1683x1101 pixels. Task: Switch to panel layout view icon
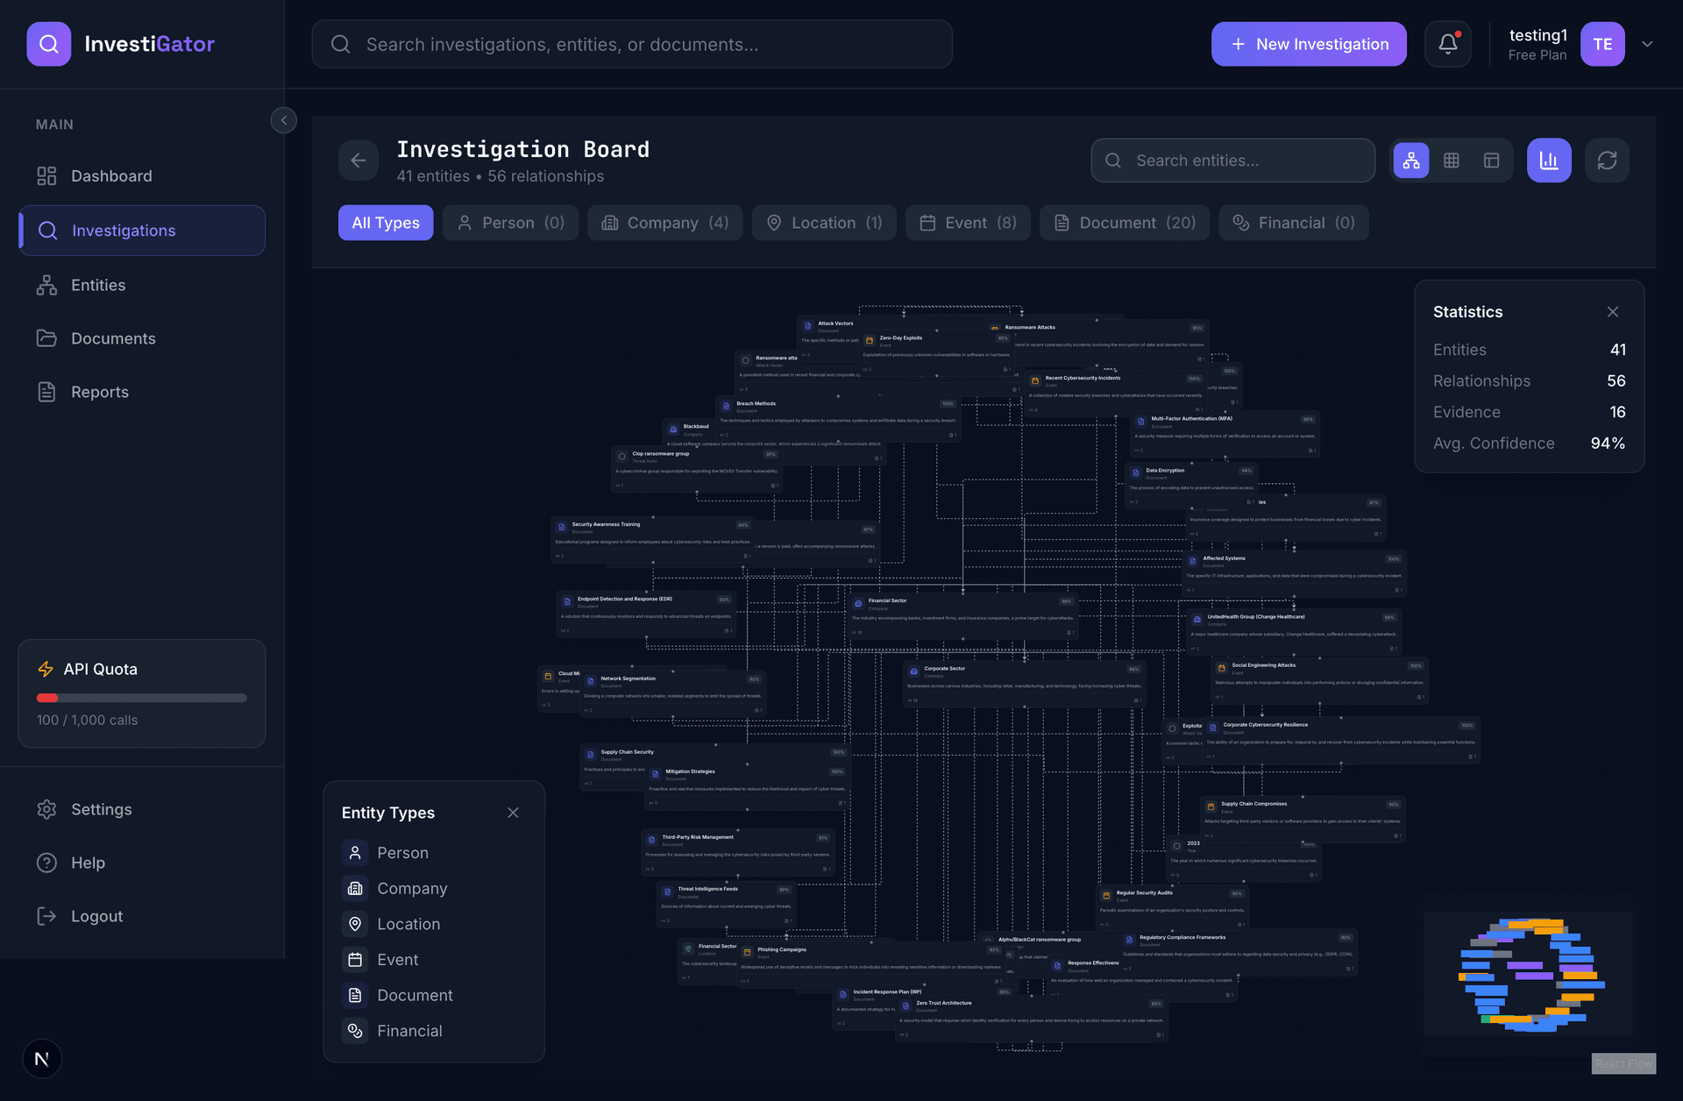[x=1491, y=160]
